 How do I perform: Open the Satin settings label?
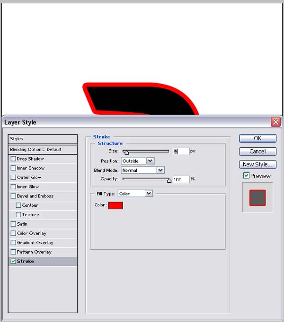22,224
